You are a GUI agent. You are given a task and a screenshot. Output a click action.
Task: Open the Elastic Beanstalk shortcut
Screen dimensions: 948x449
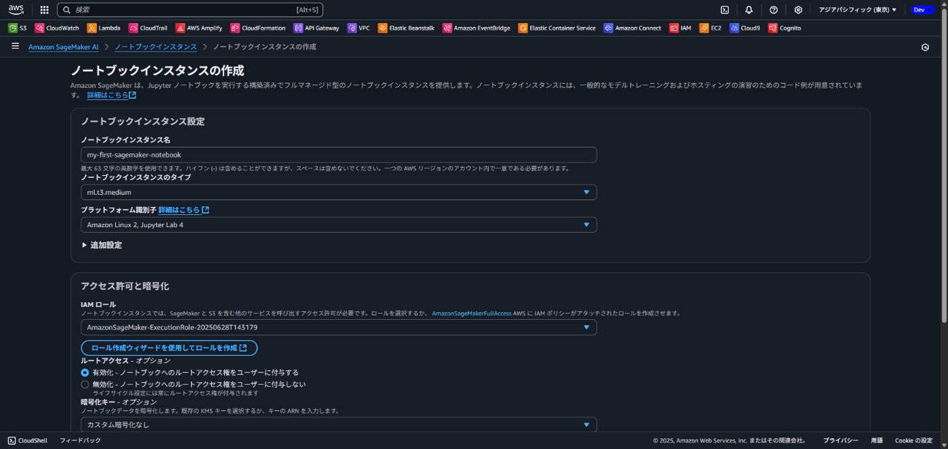point(406,28)
